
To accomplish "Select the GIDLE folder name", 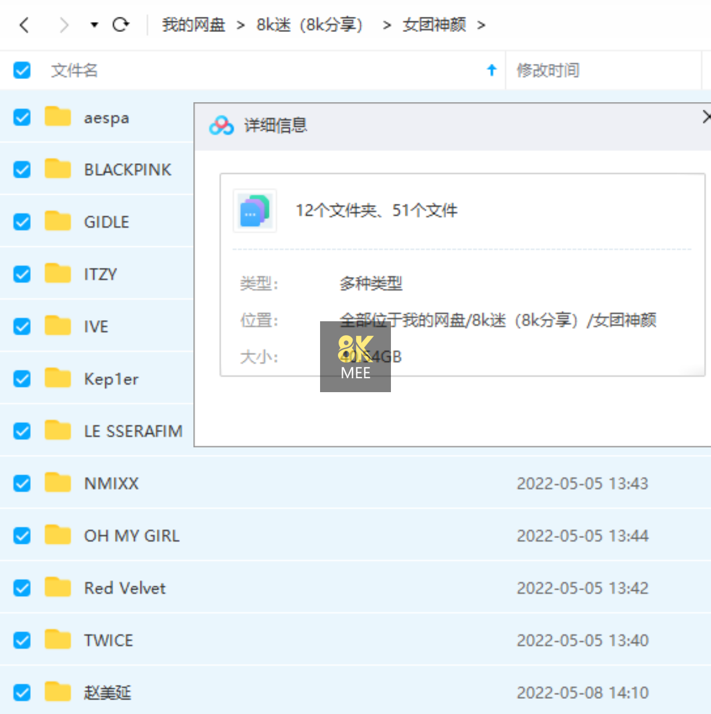I will (107, 222).
